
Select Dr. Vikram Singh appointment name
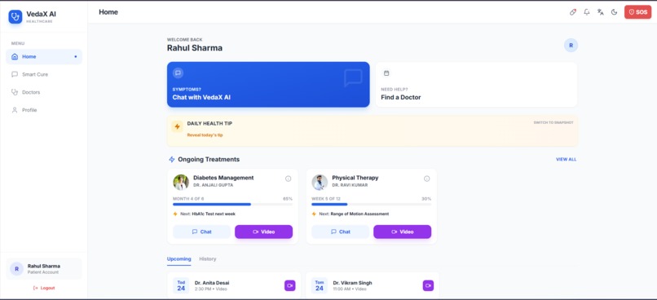(x=352, y=283)
